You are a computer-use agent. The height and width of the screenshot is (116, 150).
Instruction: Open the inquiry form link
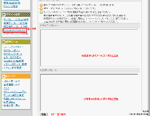pos(15,99)
